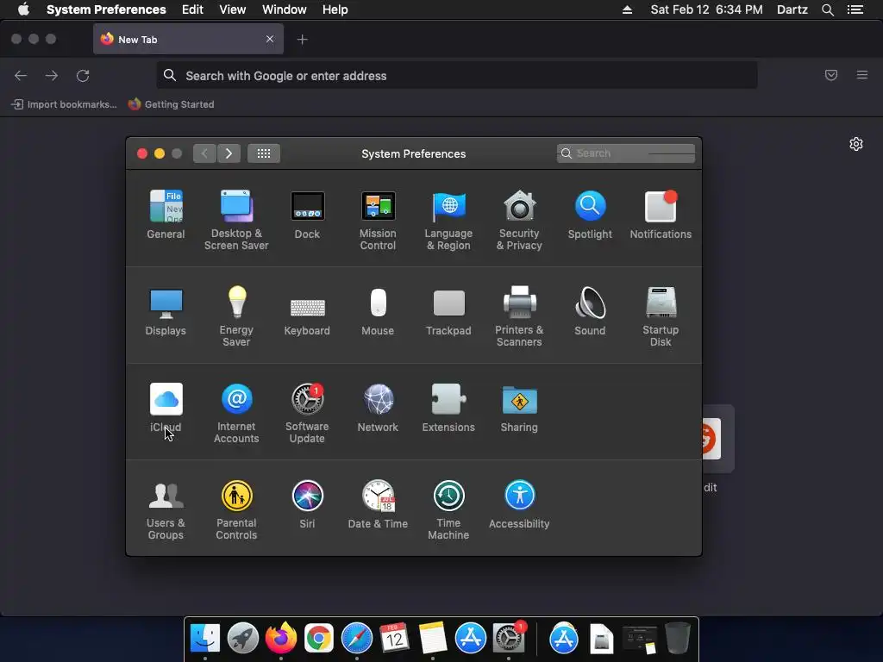Open the Trash in the Dock
Image resolution: width=883 pixels, height=662 pixels.
pyautogui.click(x=678, y=638)
